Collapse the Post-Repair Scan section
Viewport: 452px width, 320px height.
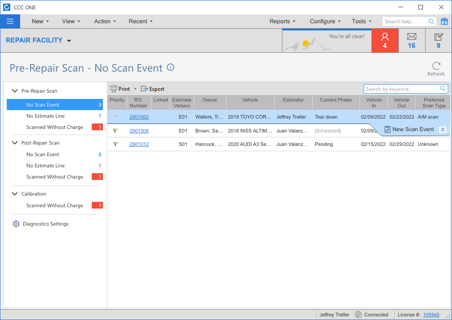pyautogui.click(x=15, y=143)
